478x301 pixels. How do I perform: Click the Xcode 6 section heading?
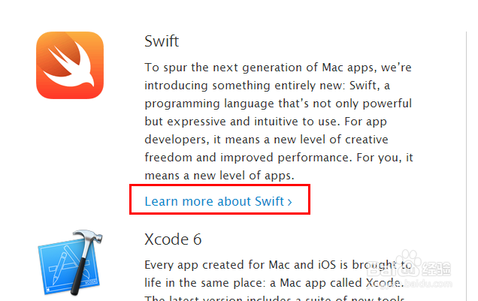[x=173, y=239]
